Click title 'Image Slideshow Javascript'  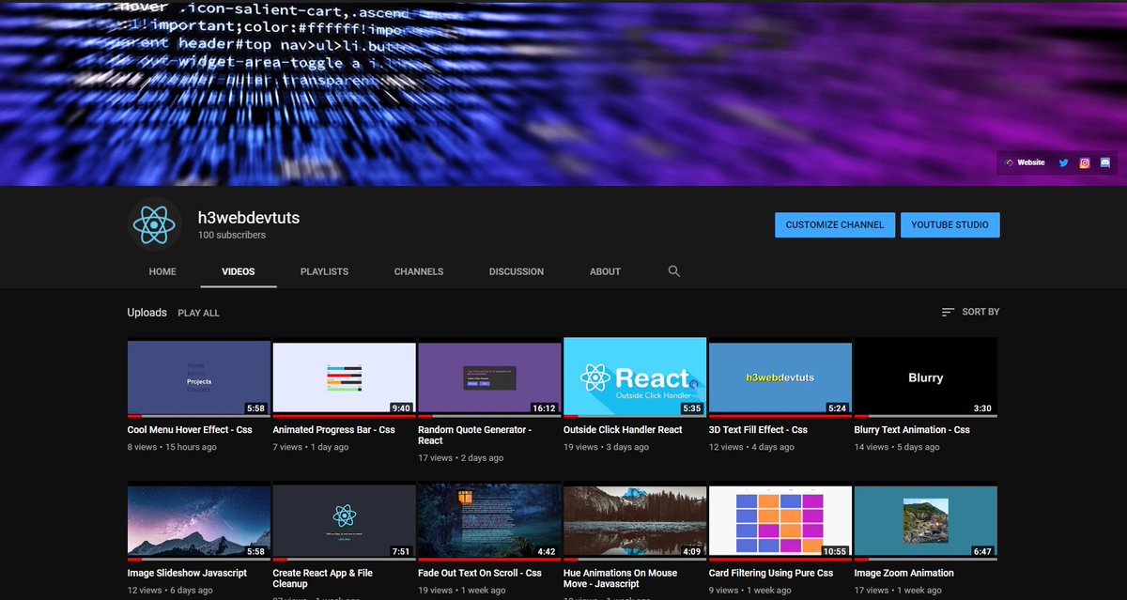tap(187, 573)
